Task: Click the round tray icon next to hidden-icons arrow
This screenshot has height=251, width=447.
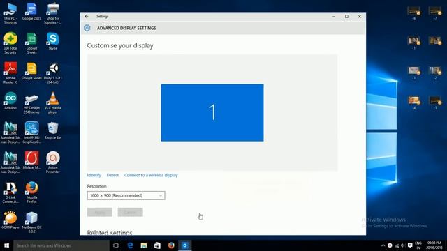Action: 390,245
